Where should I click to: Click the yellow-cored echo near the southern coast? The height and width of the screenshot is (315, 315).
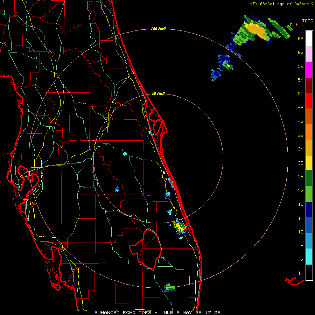(180, 227)
